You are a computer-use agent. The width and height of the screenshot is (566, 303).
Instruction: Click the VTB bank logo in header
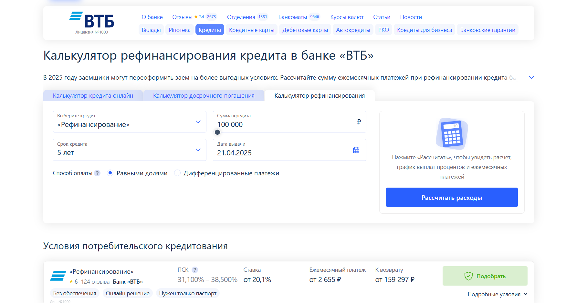click(92, 21)
